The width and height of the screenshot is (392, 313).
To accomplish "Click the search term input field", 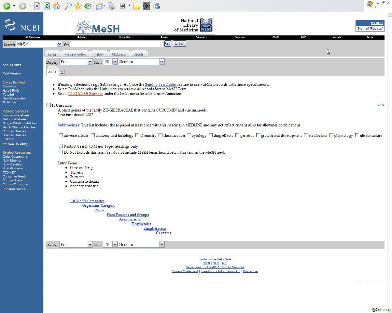I will (117, 44).
